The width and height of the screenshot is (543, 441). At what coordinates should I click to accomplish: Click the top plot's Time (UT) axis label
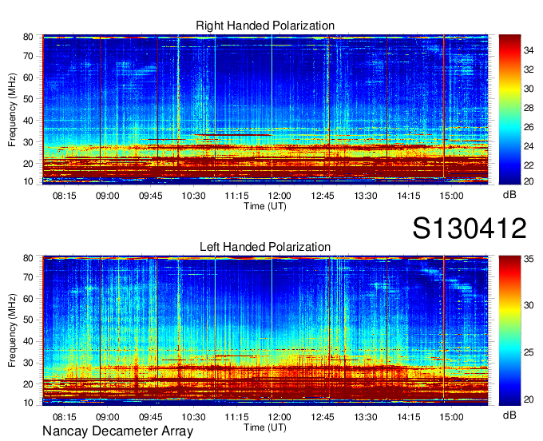[x=265, y=206]
